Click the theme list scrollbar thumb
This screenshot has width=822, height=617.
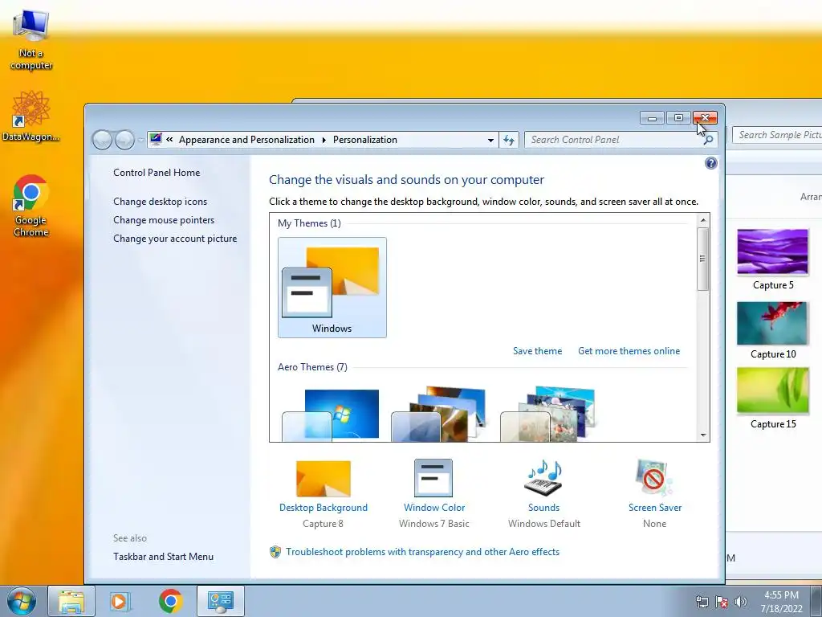click(x=703, y=259)
